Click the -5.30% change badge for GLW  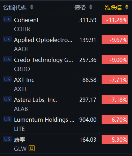coord(115,139)
